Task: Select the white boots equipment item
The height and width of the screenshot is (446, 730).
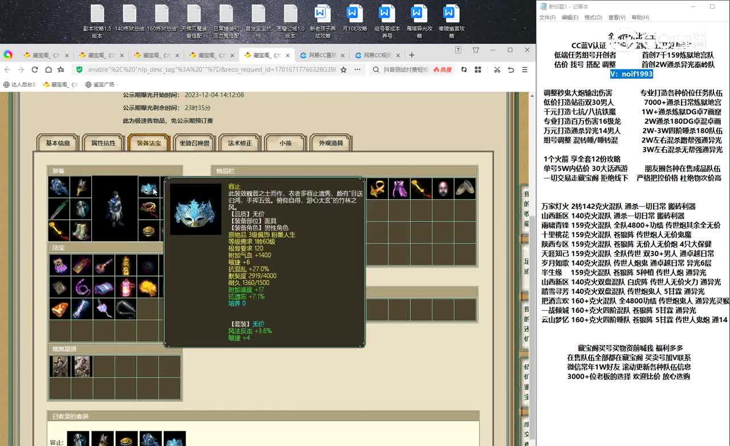Action: pyautogui.click(x=81, y=230)
